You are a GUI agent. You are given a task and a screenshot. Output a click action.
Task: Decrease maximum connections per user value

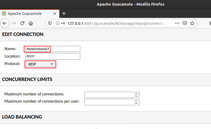click(136, 103)
